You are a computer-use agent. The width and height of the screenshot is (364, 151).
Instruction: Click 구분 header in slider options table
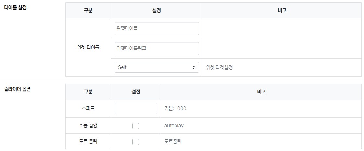pos(88,92)
